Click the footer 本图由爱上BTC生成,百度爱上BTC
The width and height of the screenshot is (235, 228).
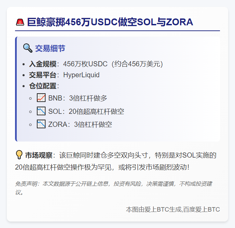coord(173,210)
